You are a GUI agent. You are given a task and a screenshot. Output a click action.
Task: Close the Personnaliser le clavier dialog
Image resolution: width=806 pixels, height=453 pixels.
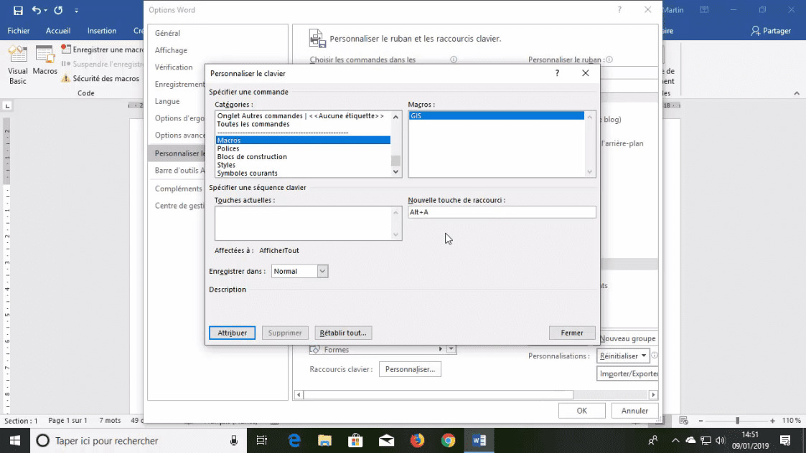585,73
